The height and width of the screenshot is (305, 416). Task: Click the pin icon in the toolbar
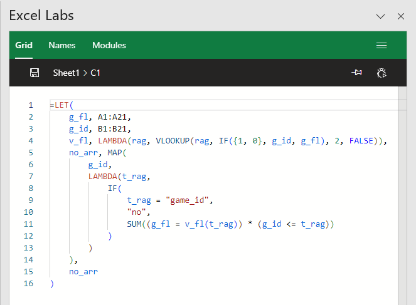pyautogui.click(x=356, y=72)
